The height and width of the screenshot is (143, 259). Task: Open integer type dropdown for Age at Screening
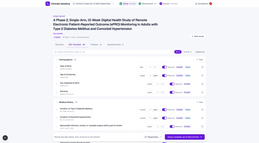click(x=145, y=76)
